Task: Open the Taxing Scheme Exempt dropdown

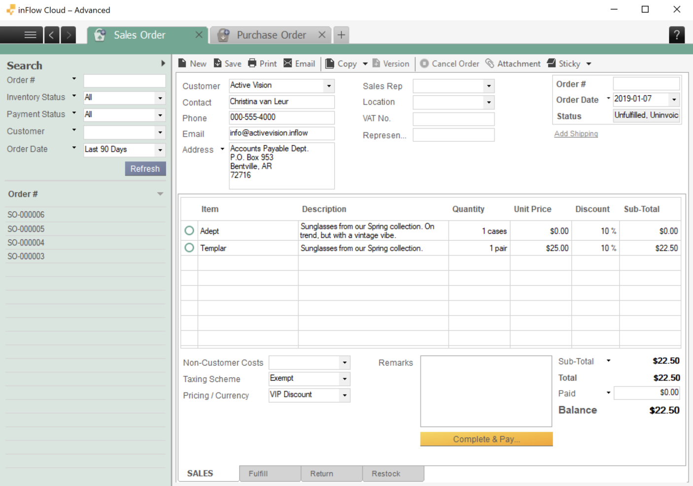Action: (345, 379)
